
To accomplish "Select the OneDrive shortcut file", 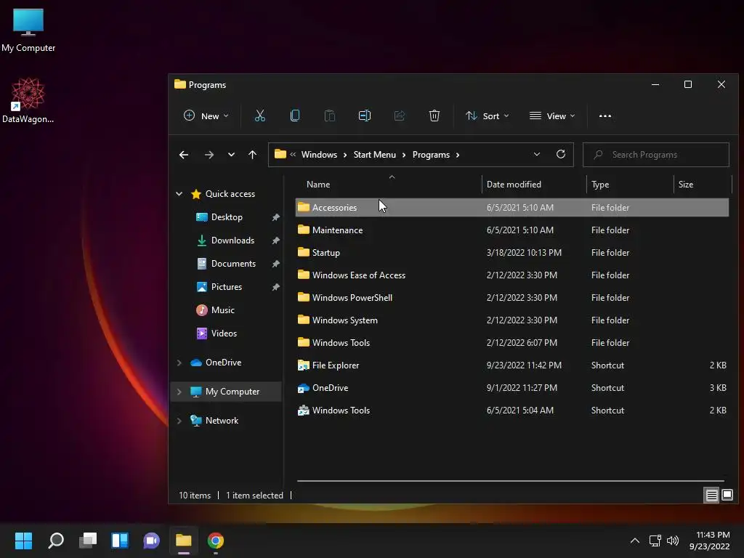I will click(x=512, y=388).
